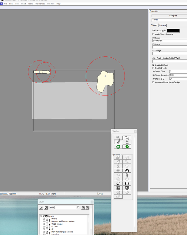Check the VR BG Images layer checkbox
The width and height of the screenshot is (187, 235).
click(x=47, y=224)
